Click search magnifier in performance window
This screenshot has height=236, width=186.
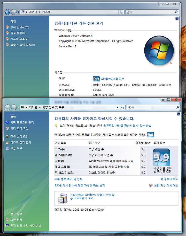[178, 107]
